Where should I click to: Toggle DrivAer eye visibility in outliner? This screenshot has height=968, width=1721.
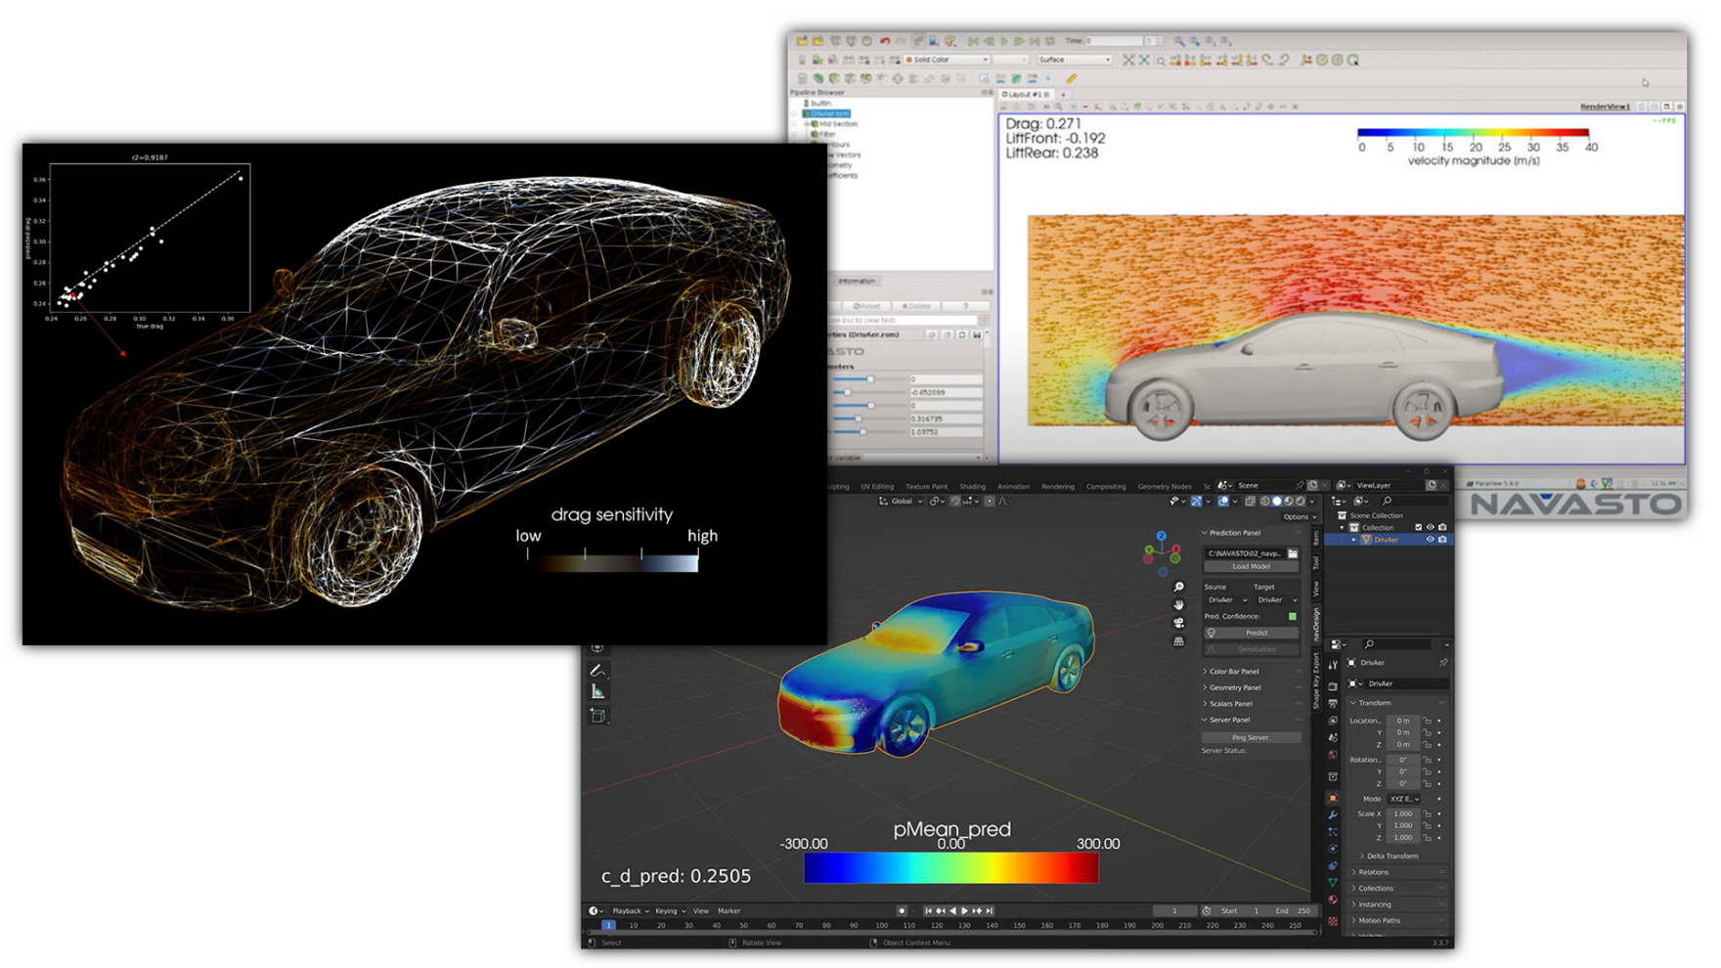(x=1430, y=540)
